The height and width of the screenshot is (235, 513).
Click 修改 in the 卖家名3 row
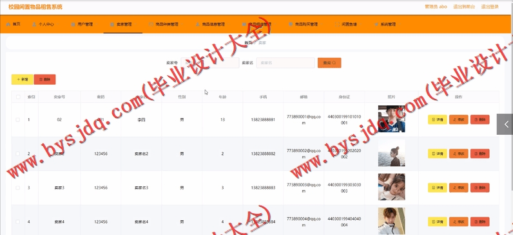click(459, 187)
